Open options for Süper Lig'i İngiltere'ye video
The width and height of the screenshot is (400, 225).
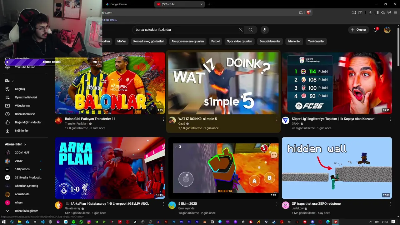point(390,119)
